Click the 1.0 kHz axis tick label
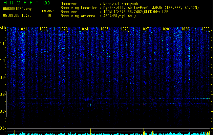The height and width of the screenshot is (135, 213). point(3,61)
